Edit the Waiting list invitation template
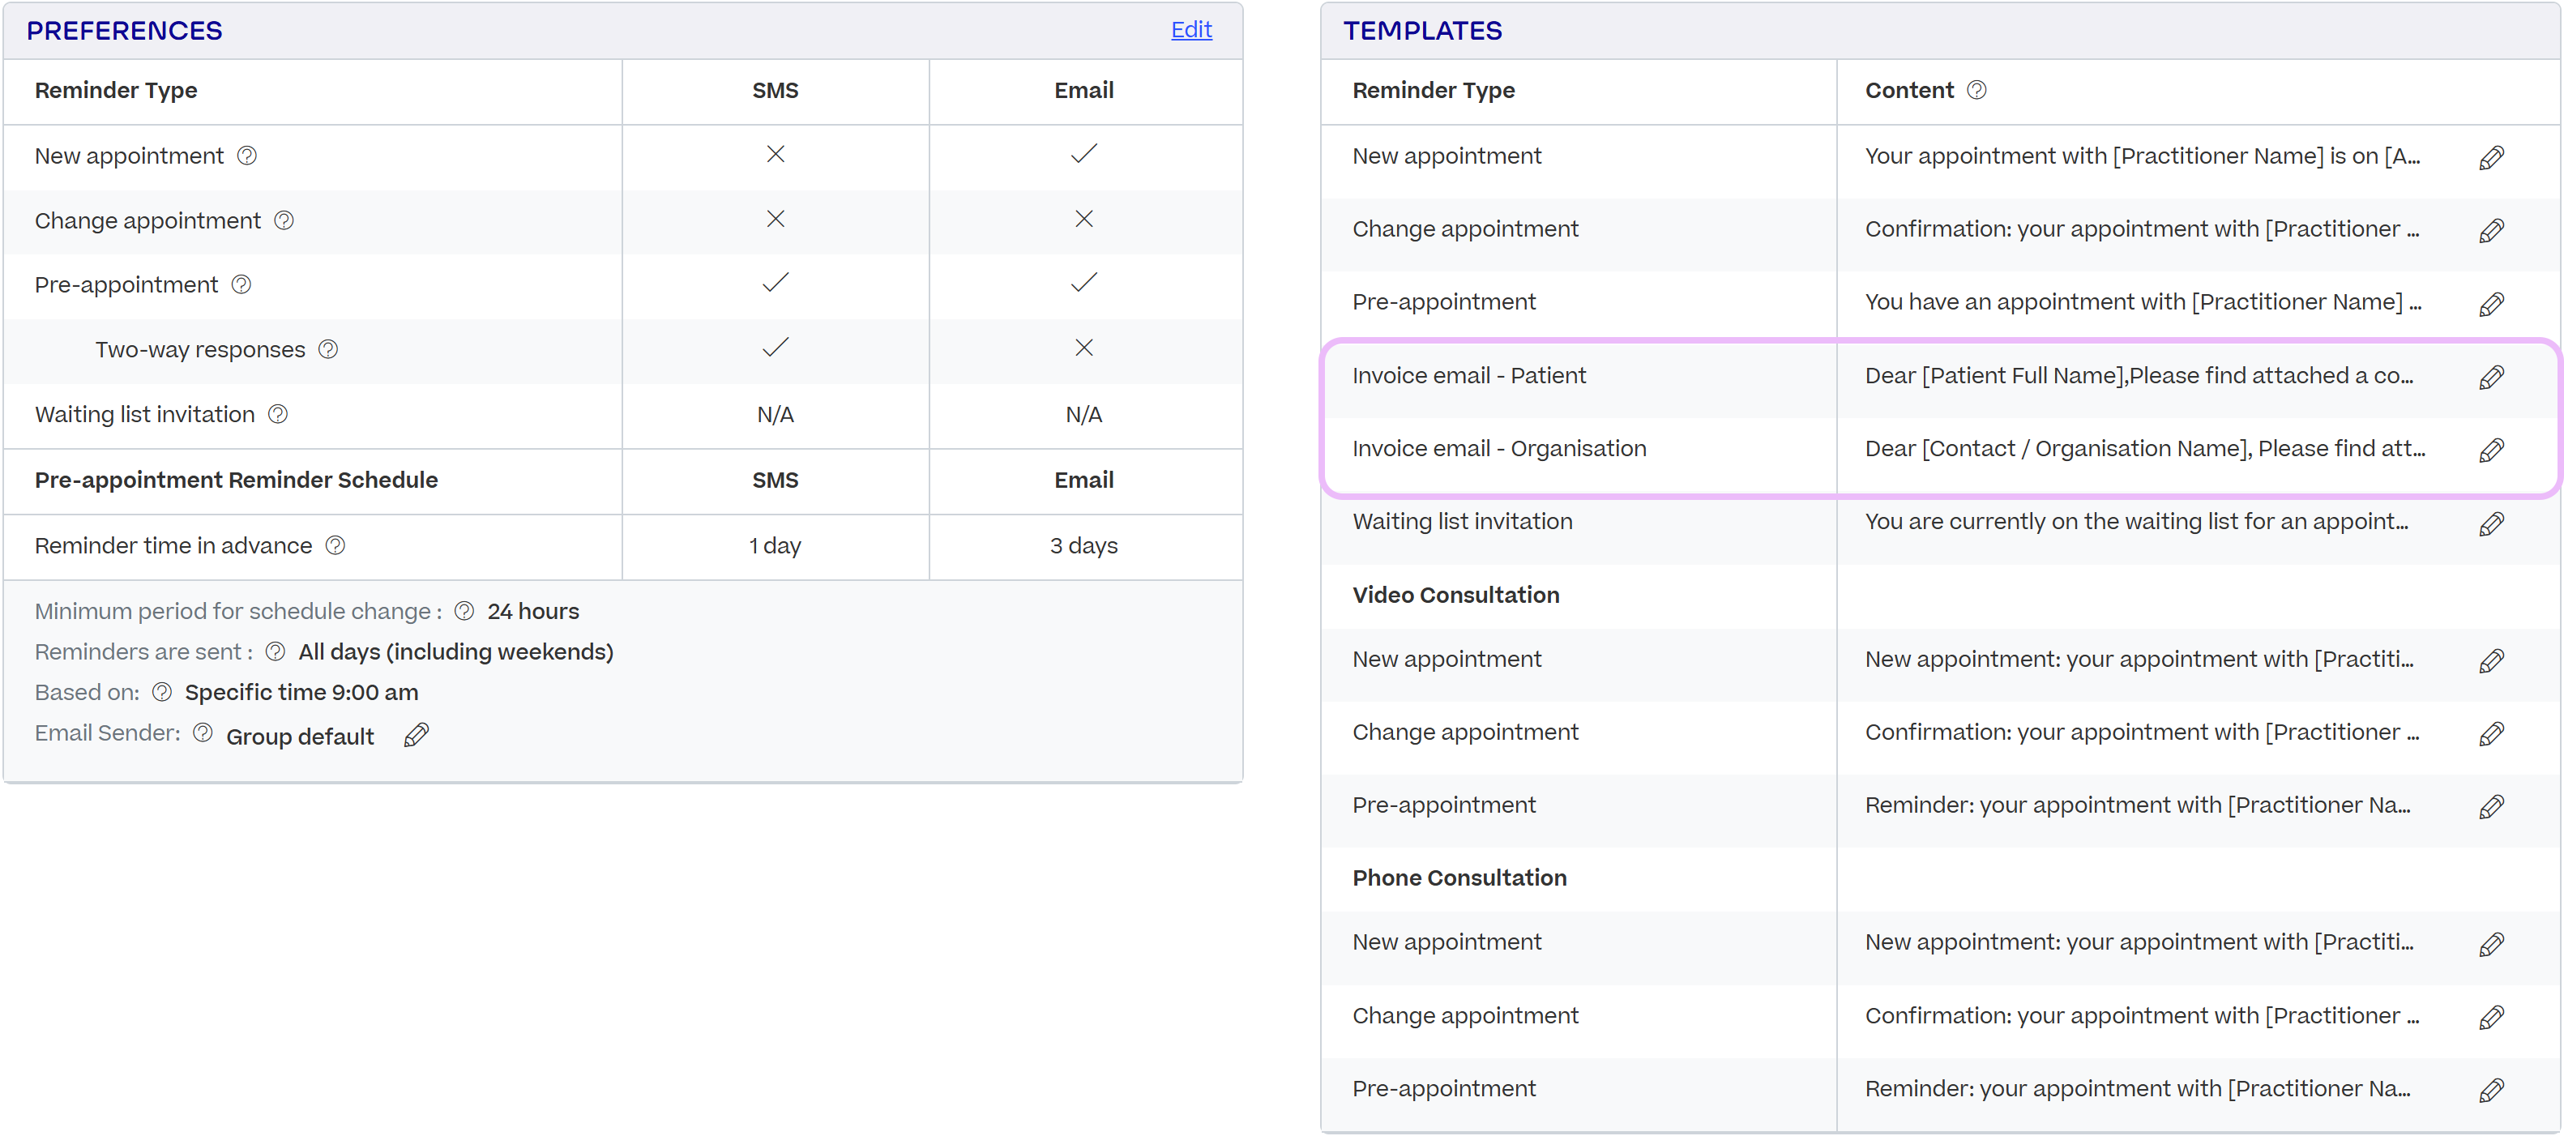This screenshot has height=1136, width=2564. pos(2493,523)
